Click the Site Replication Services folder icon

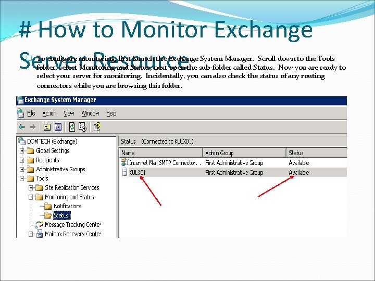click(39, 188)
